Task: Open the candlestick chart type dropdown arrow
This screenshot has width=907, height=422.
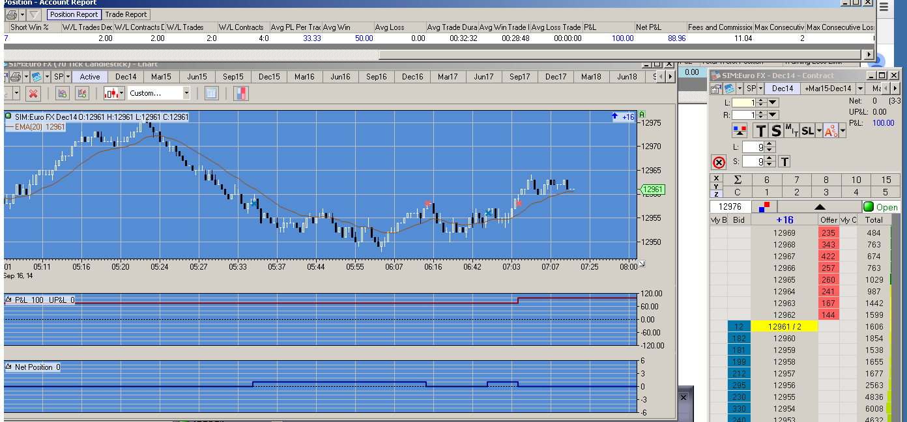Action: coord(122,93)
